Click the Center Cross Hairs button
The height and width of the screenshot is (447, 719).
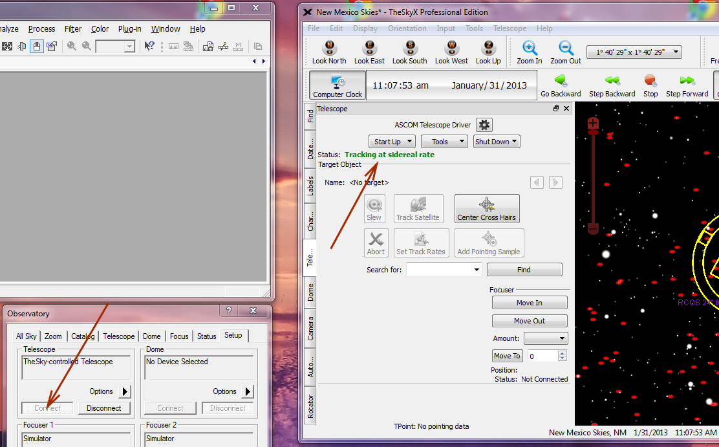coord(487,208)
